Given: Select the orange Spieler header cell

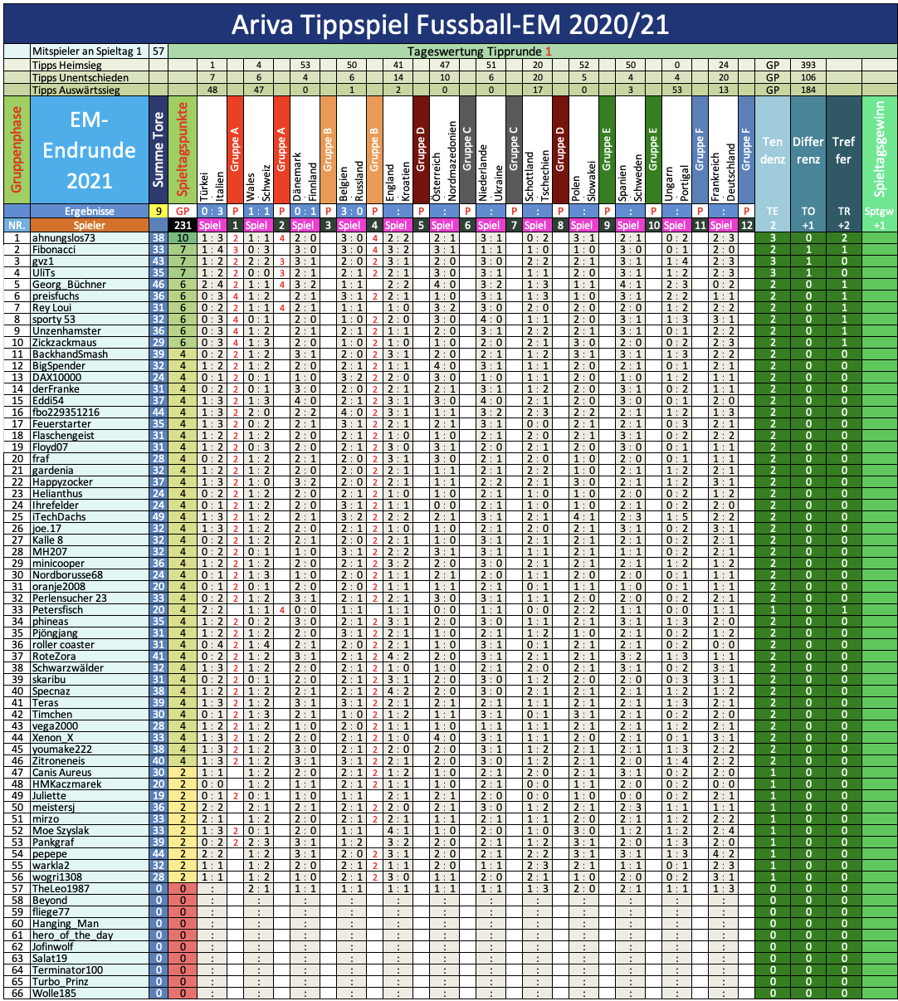Looking at the screenshot, I should pyautogui.click(x=90, y=225).
